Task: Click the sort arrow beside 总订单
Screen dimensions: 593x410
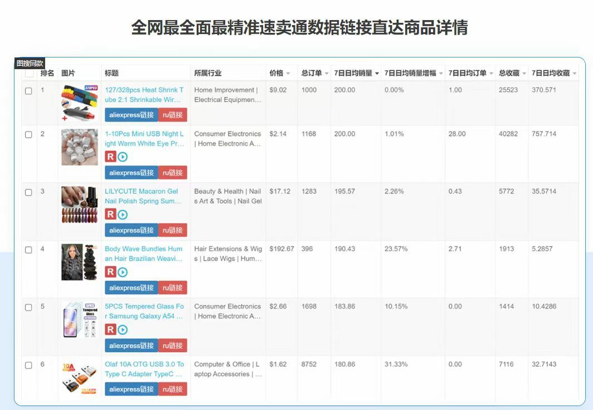Action: [327, 74]
